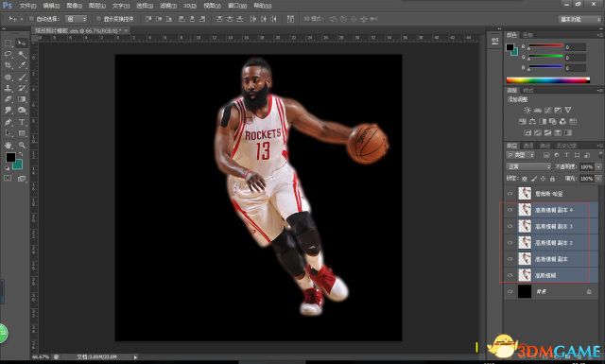Switch to the 通道 tab
605x364 pixels.
[527, 146]
